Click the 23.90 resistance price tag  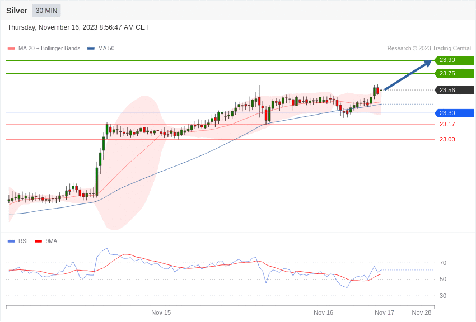pyautogui.click(x=454, y=60)
